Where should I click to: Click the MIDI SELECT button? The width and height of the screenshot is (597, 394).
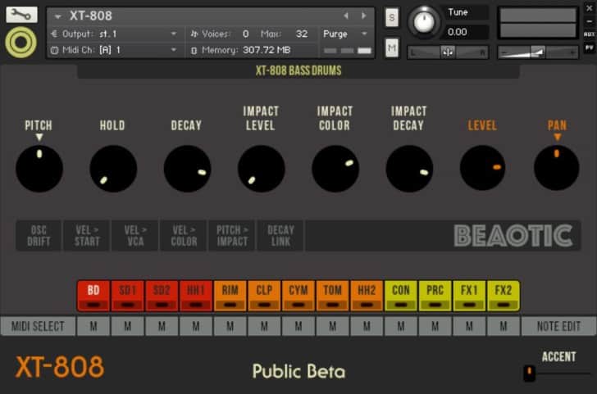pos(38,326)
